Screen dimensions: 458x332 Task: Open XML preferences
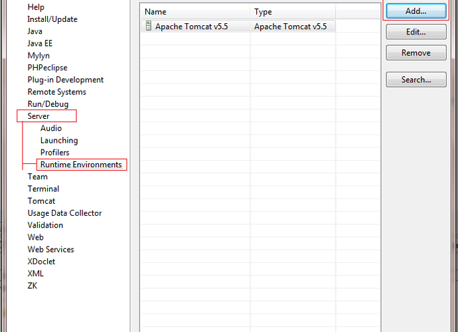click(x=35, y=274)
